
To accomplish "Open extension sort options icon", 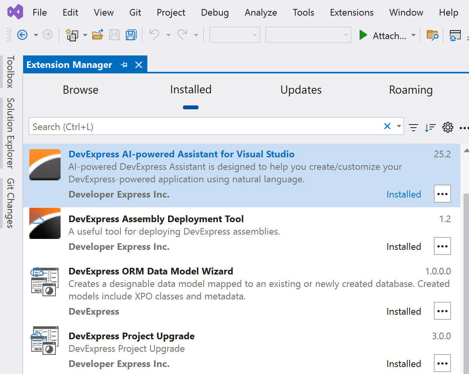I will 430,127.
